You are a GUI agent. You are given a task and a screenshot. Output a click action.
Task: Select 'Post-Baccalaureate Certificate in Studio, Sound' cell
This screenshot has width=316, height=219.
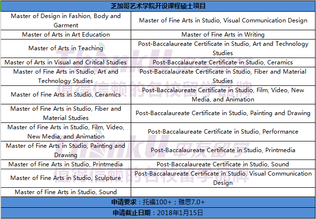click(x=223, y=164)
